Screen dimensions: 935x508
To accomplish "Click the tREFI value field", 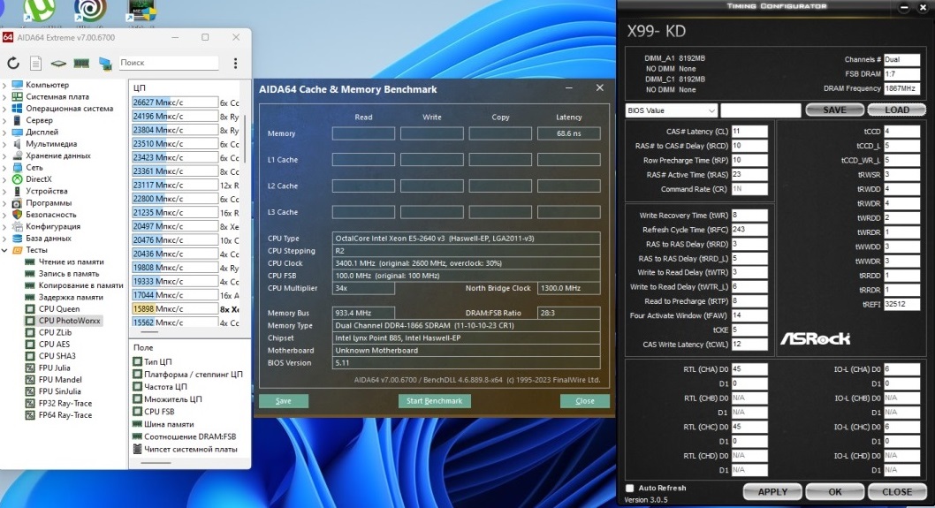I will pos(901,304).
